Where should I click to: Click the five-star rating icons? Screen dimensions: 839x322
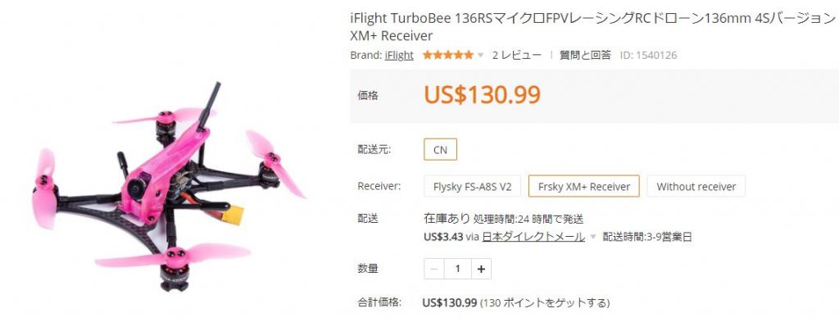pyautogui.click(x=448, y=55)
